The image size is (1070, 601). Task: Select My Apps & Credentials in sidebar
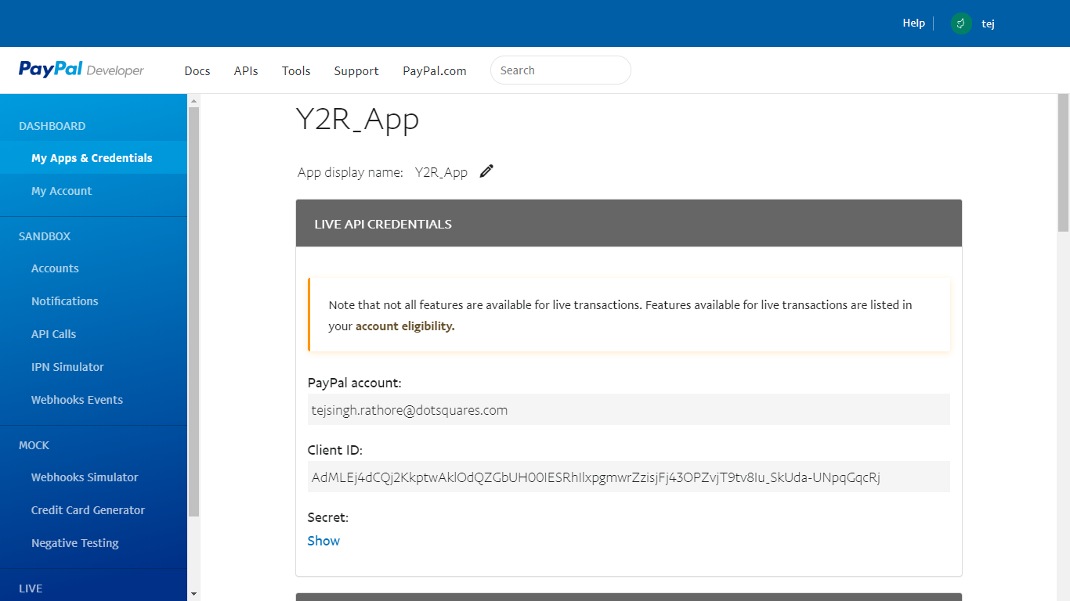[x=94, y=157]
